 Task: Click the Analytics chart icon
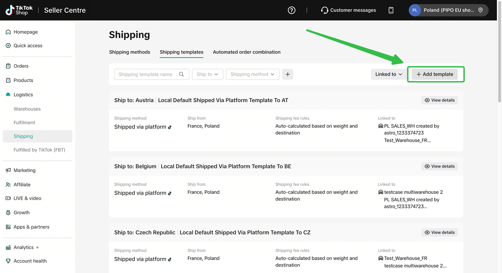[8, 248]
